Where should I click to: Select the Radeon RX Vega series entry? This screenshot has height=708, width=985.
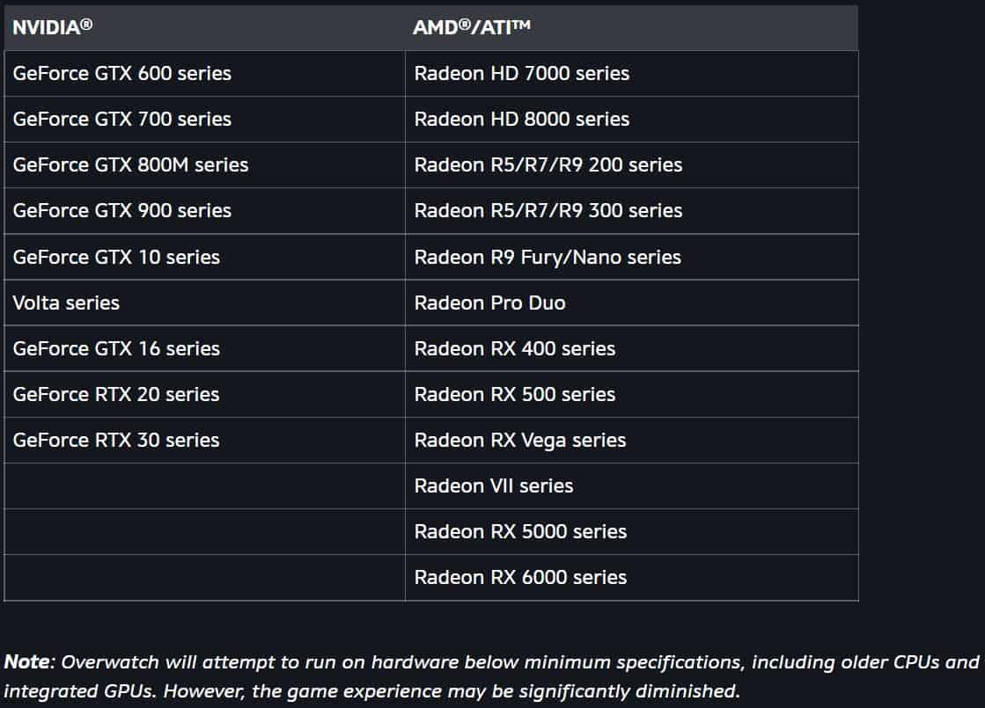(x=520, y=440)
